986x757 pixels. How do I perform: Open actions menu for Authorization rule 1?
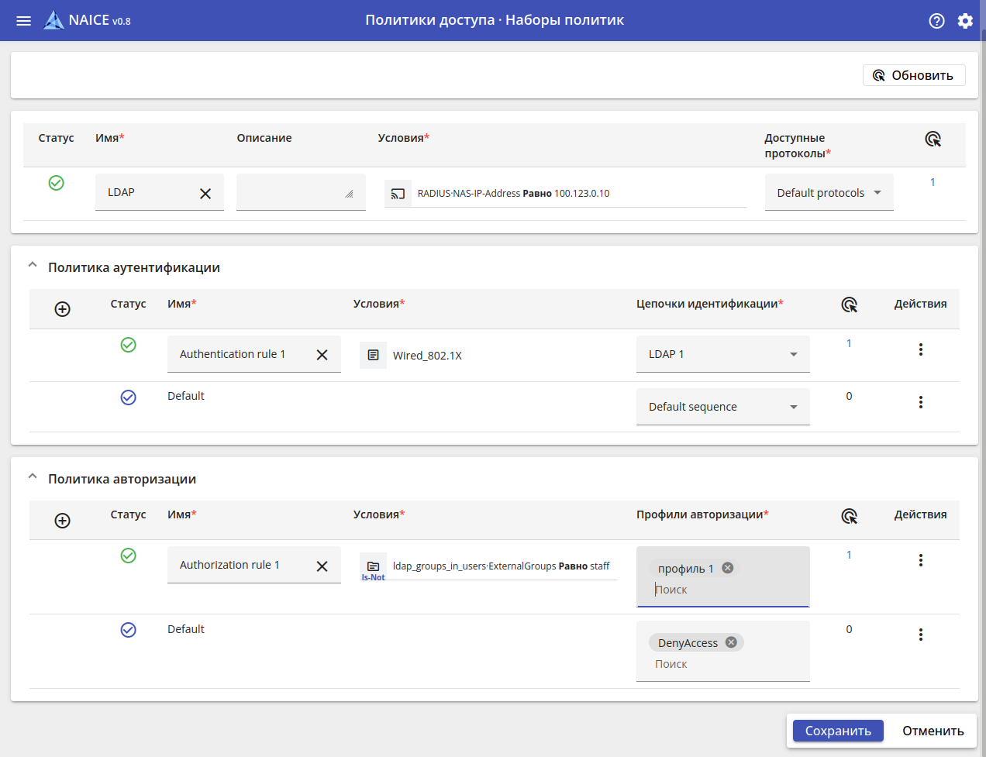920,560
